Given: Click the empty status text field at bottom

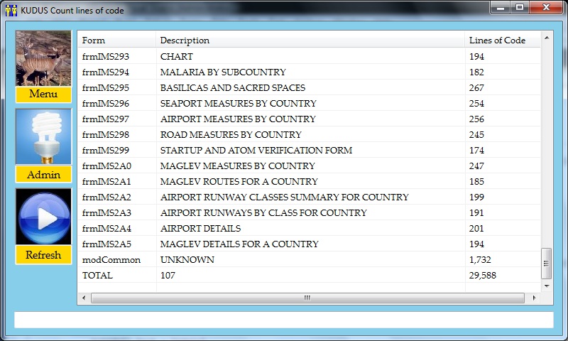Looking at the screenshot, I should click(283, 320).
